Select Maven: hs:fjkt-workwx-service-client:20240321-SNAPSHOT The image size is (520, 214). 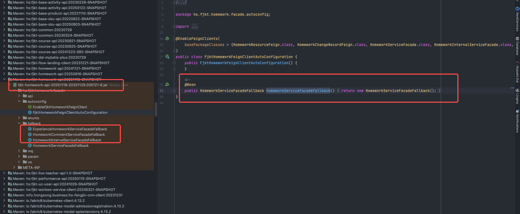64,190
